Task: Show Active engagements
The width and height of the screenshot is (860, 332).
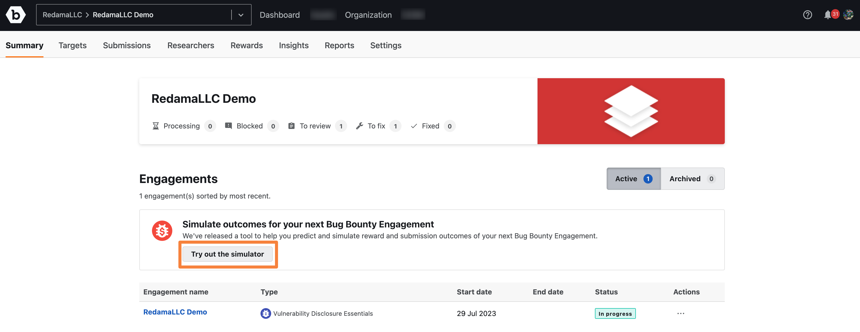Action: coord(633,179)
